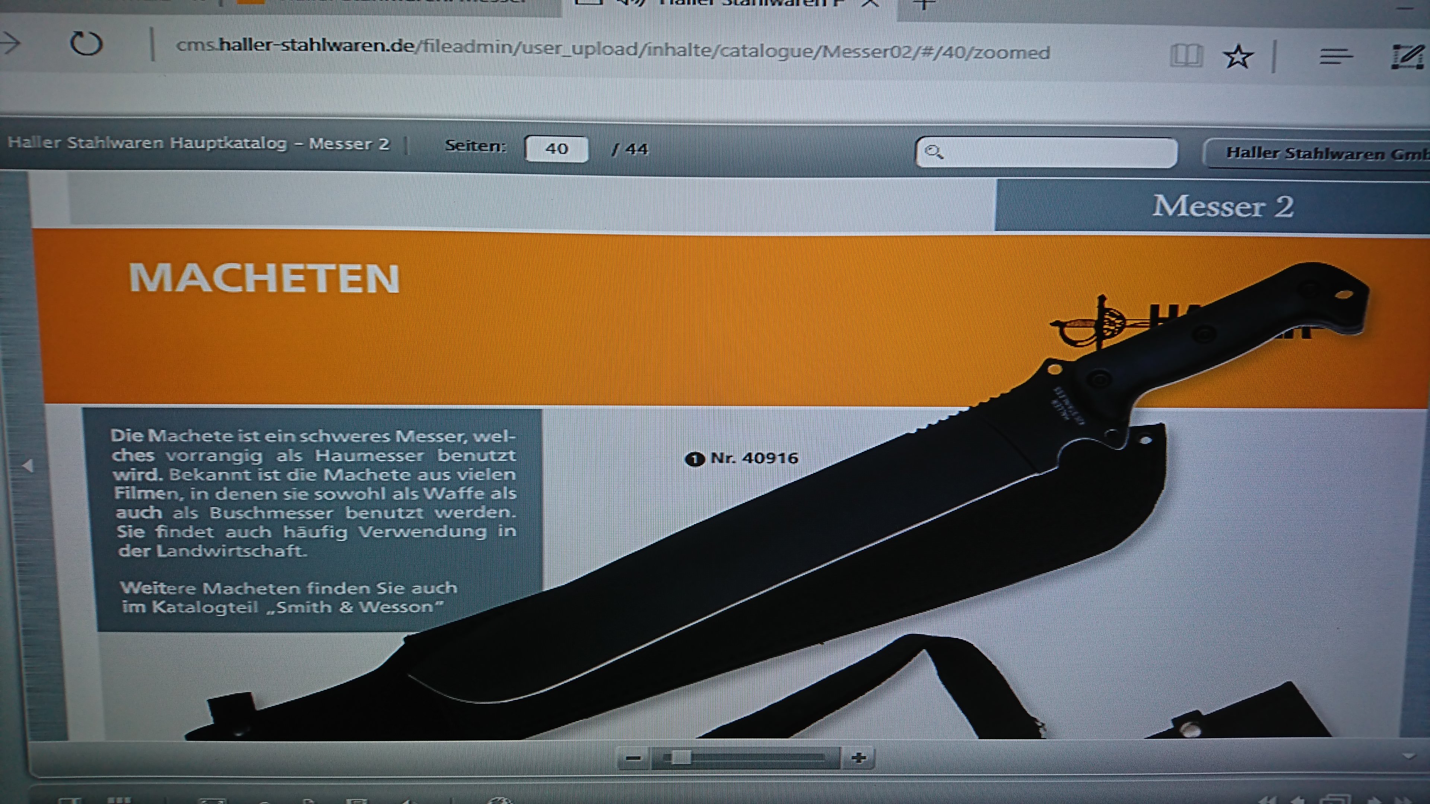Click the catalogue search box

(1046, 152)
